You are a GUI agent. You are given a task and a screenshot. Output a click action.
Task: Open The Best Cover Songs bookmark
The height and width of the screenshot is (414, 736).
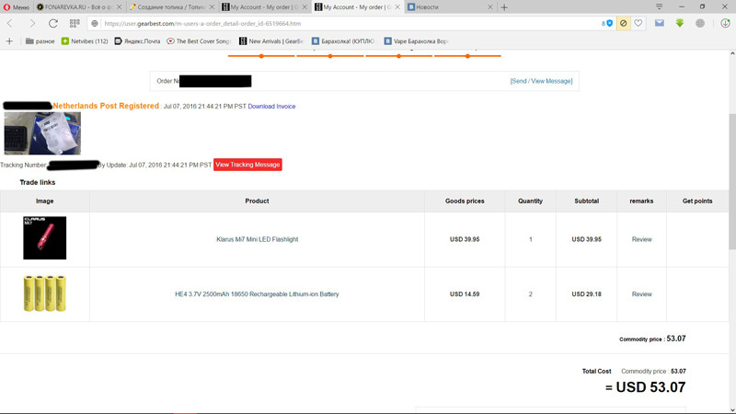(x=199, y=41)
